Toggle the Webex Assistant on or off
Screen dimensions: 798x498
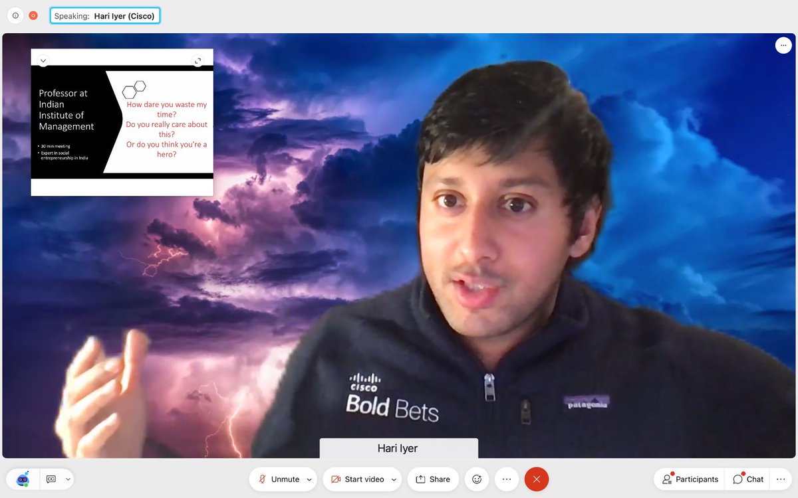point(22,479)
